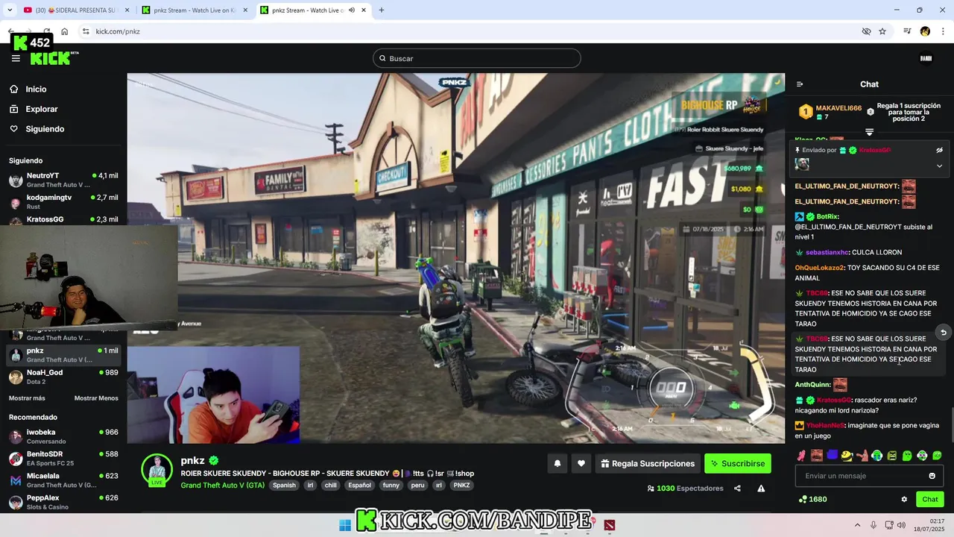Image resolution: width=954 pixels, height=537 pixels.
Task: Insert the Patrick pointing emote
Action: click(862, 455)
